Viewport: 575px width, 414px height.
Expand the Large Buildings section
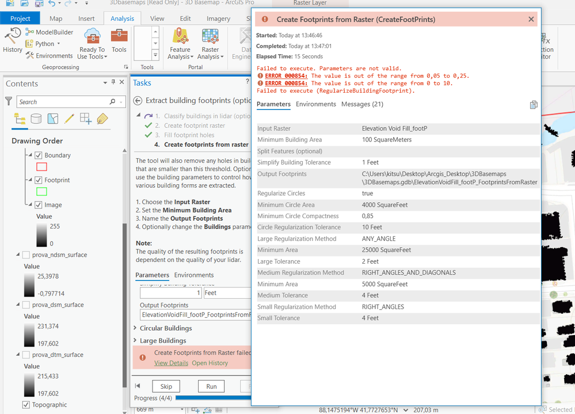(135, 340)
